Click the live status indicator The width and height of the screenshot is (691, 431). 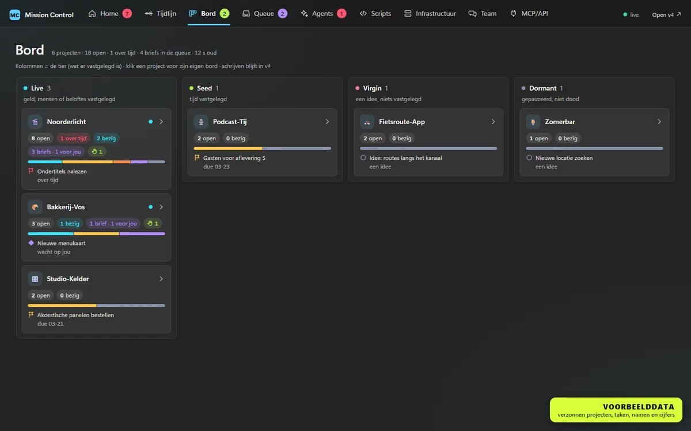[631, 15]
